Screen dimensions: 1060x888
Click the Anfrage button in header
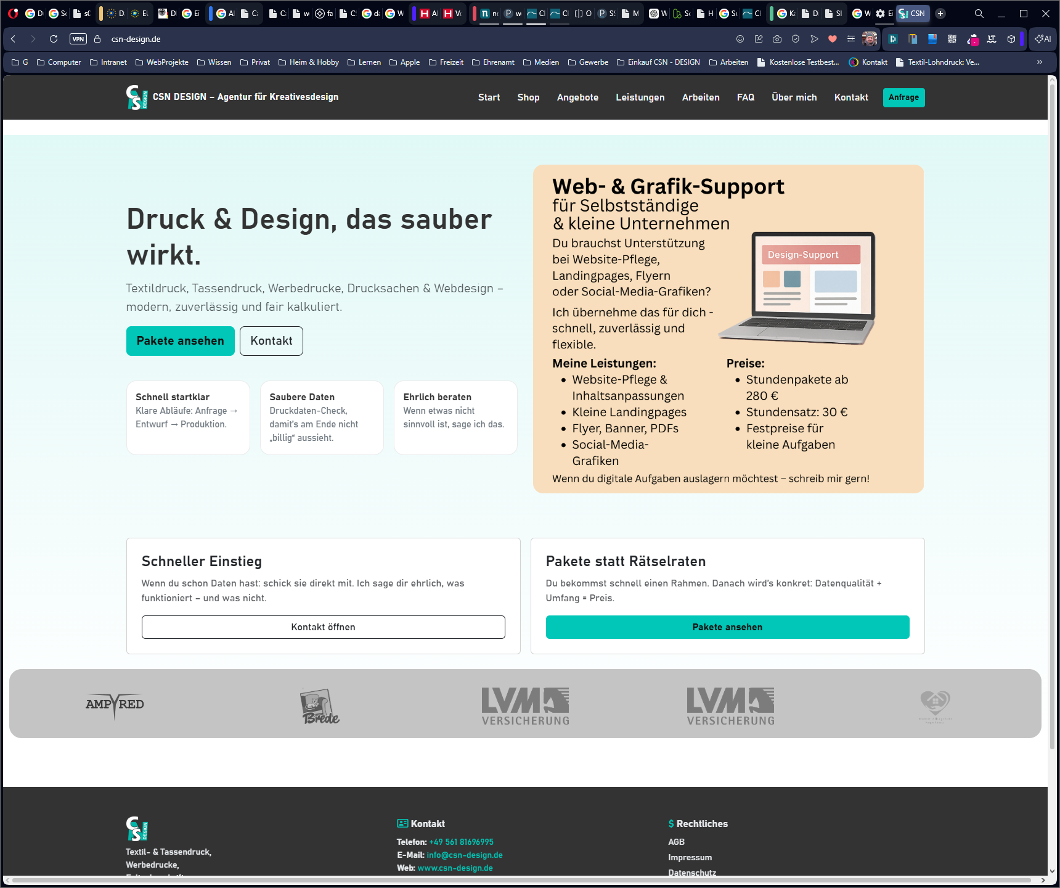[x=903, y=97]
